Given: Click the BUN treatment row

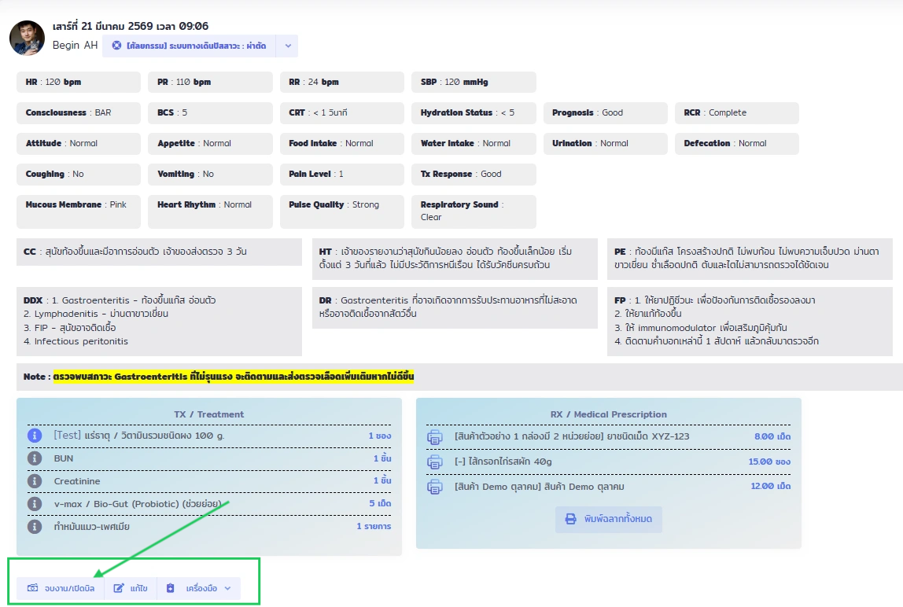Looking at the screenshot, I should tap(209, 458).
